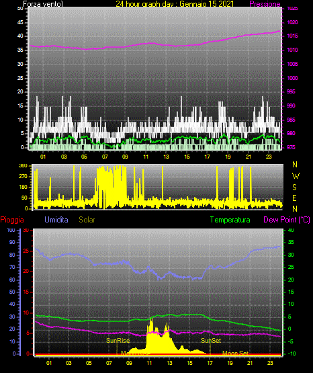Click the 35 value on wind speed axis

coord(20,50)
